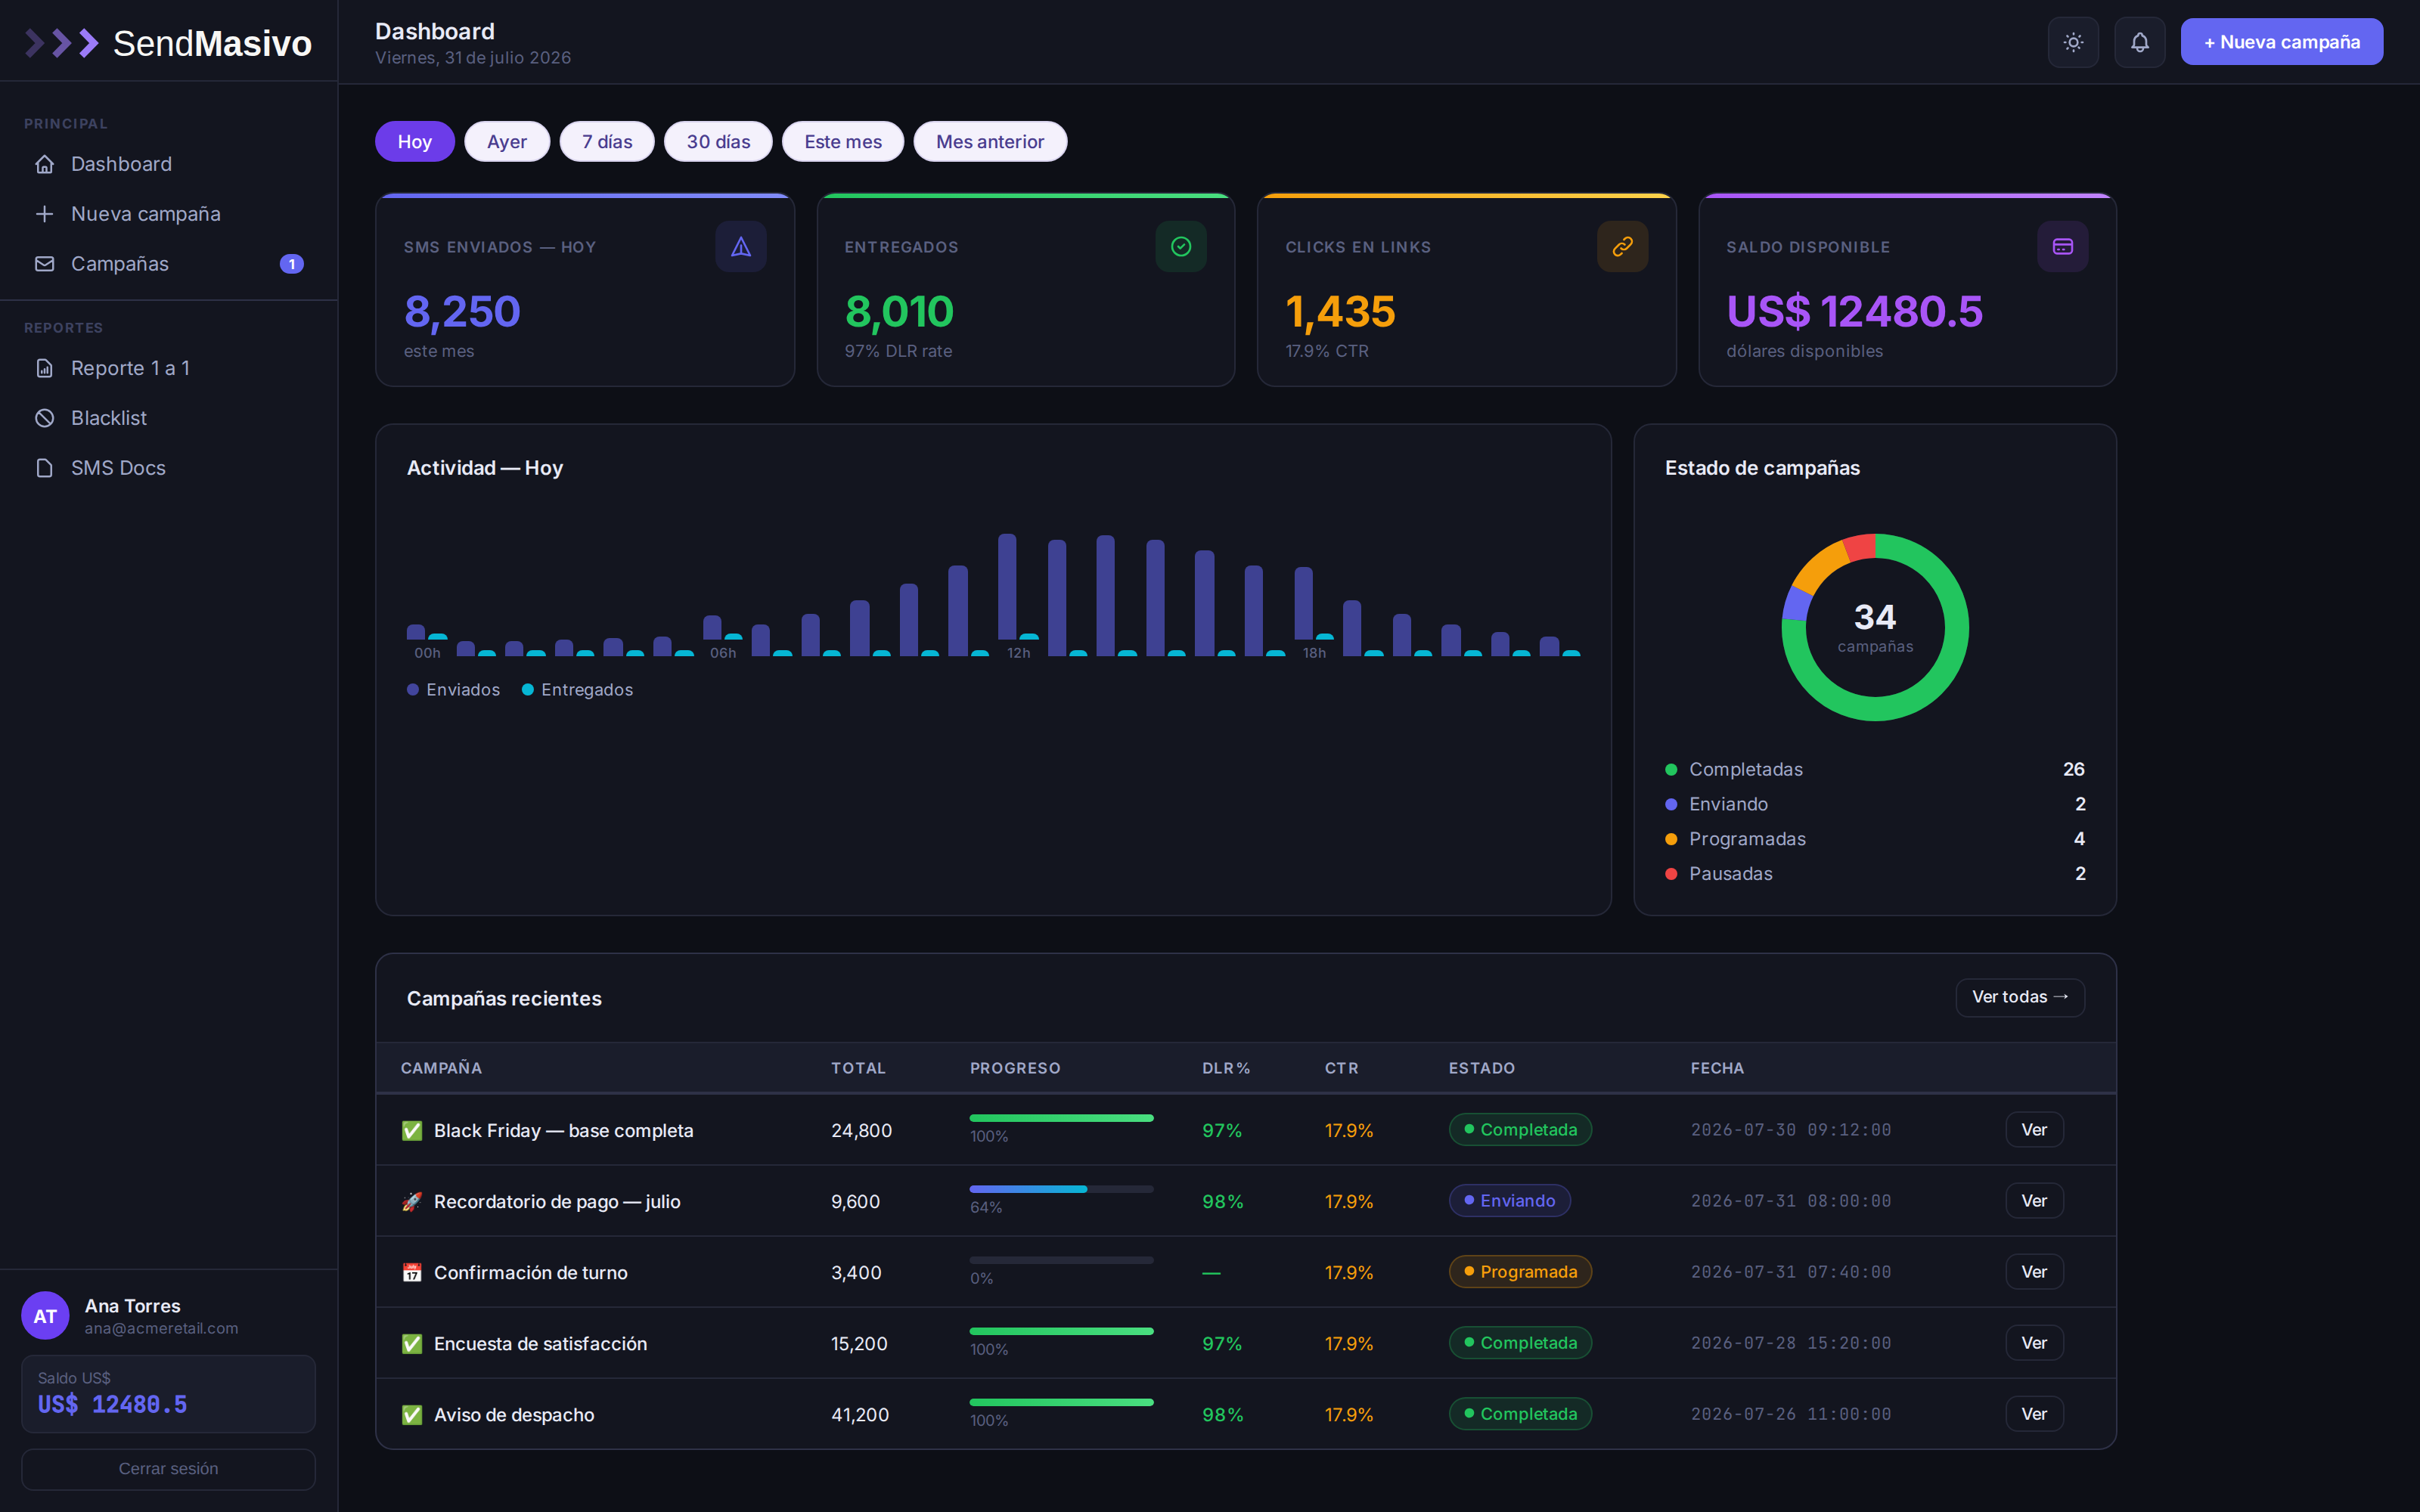Click the checkmark icon beside Encuesta de satisfacción
The image size is (2420, 1512).
pyautogui.click(x=412, y=1344)
